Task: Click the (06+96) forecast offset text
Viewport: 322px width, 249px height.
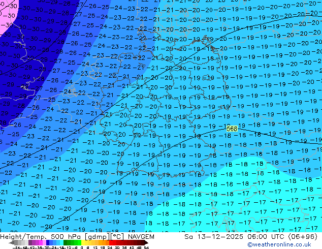Action: (x=303, y=237)
